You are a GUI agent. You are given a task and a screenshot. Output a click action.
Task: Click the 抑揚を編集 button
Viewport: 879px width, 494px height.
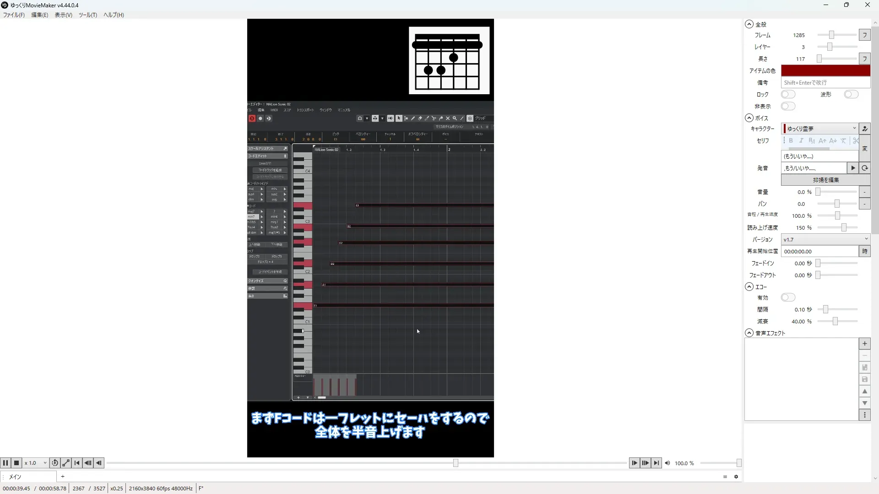(825, 180)
